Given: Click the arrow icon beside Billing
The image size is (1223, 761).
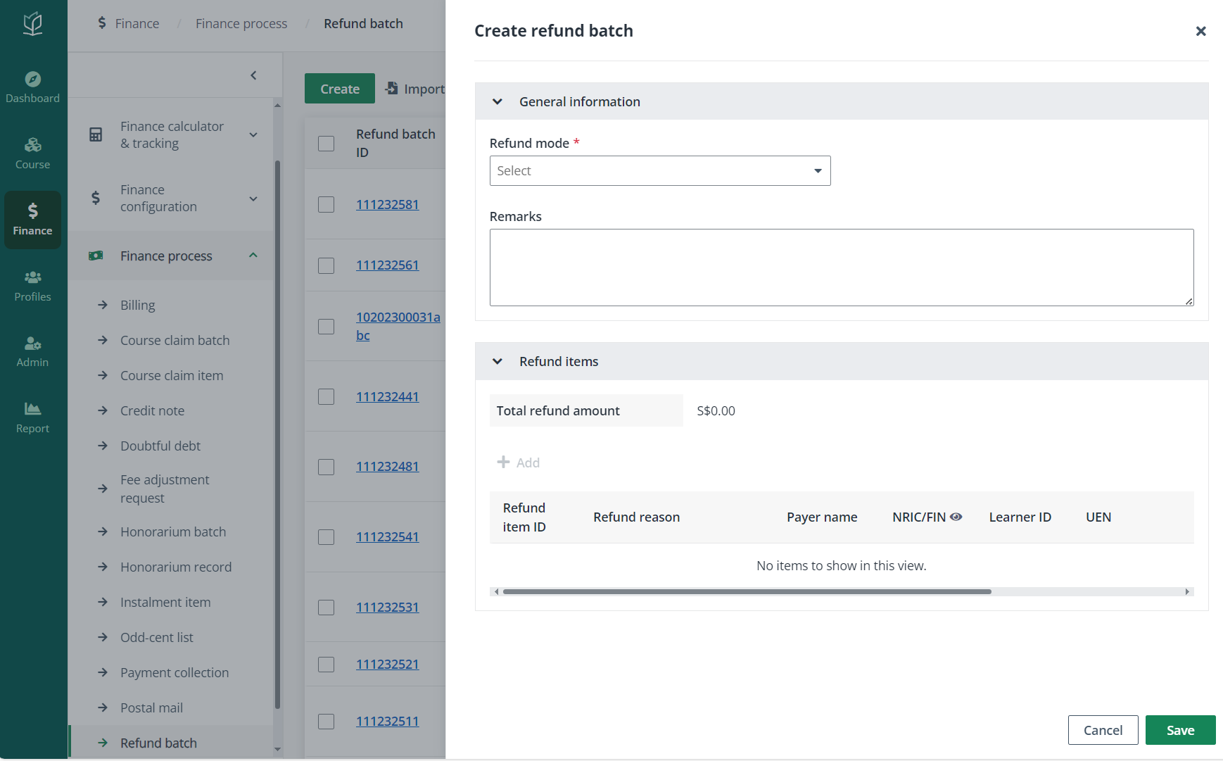Looking at the screenshot, I should click(x=103, y=305).
